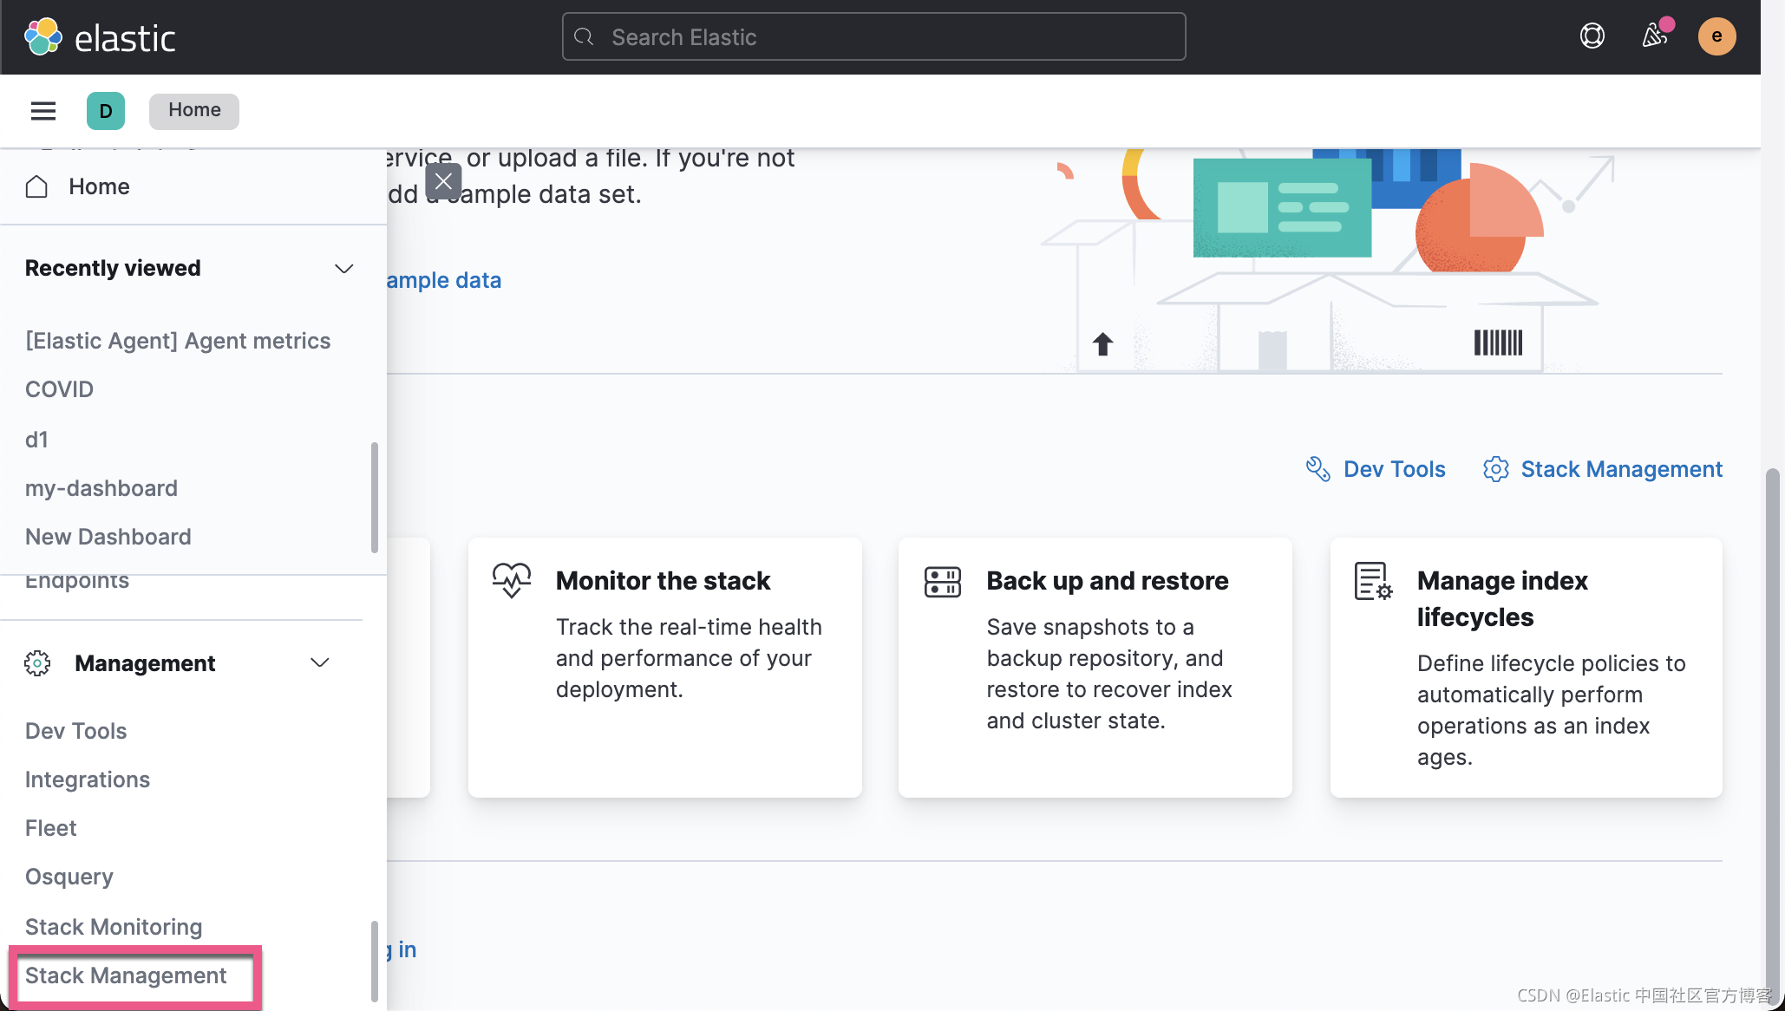Open the Back up and restore card
1785x1011 pixels.
tap(1095, 668)
